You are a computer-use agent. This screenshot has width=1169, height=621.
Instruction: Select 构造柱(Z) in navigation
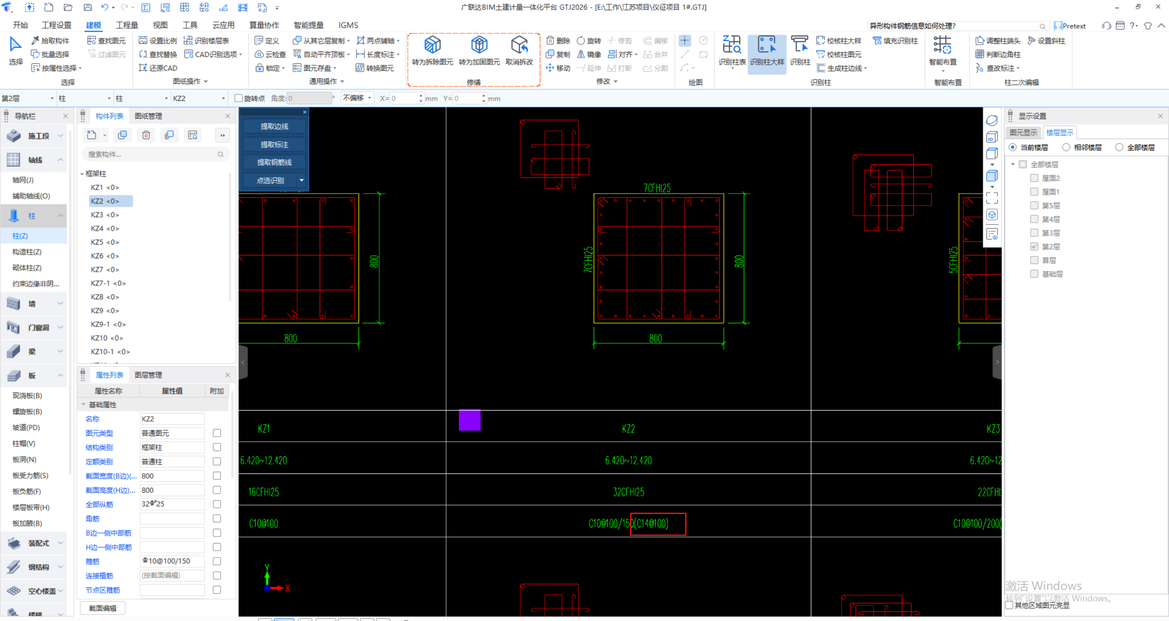click(x=27, y=252)
